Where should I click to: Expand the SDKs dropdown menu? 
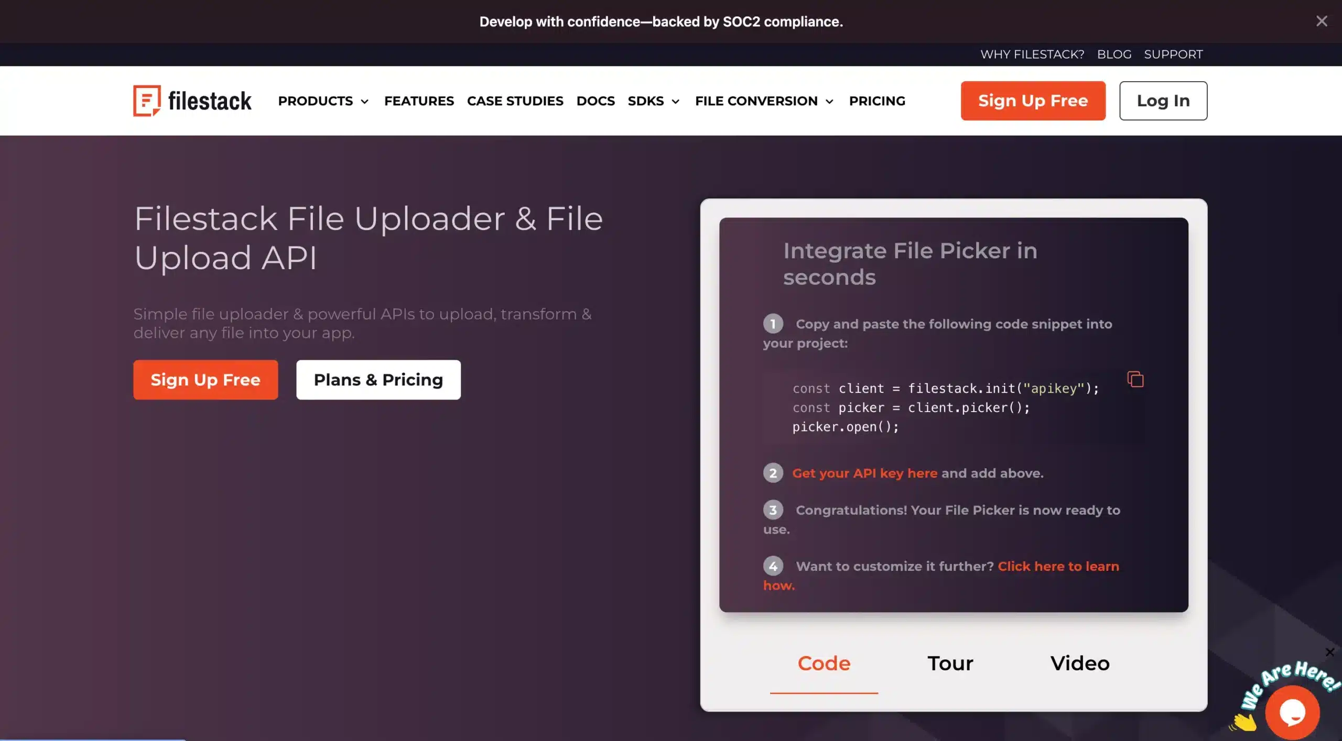coord(654,101)
